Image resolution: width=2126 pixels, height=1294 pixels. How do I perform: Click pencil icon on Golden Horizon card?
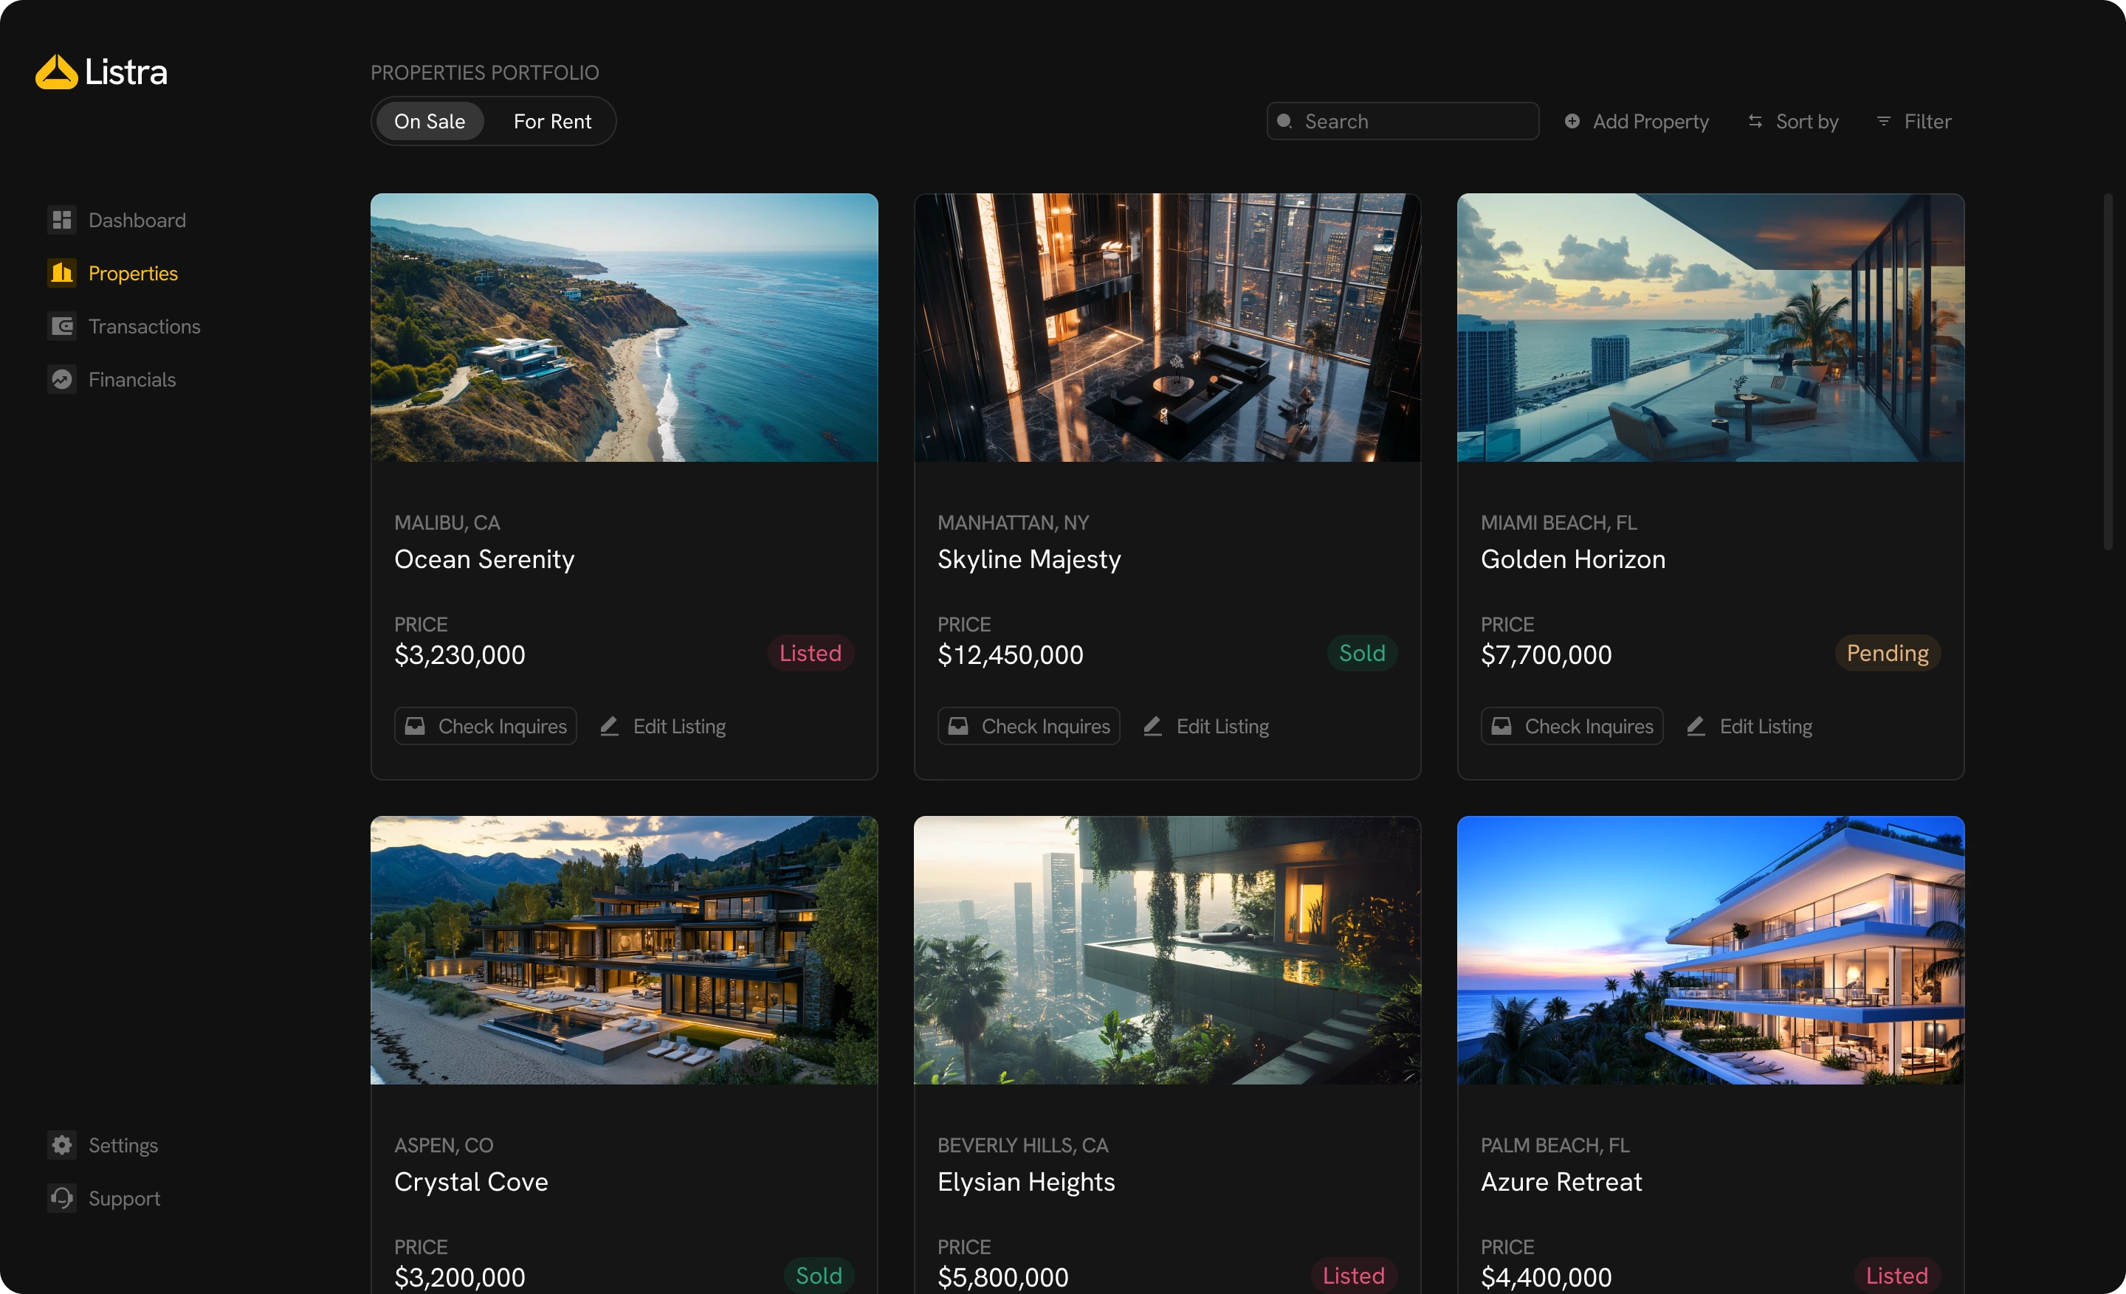(1696, 726)
